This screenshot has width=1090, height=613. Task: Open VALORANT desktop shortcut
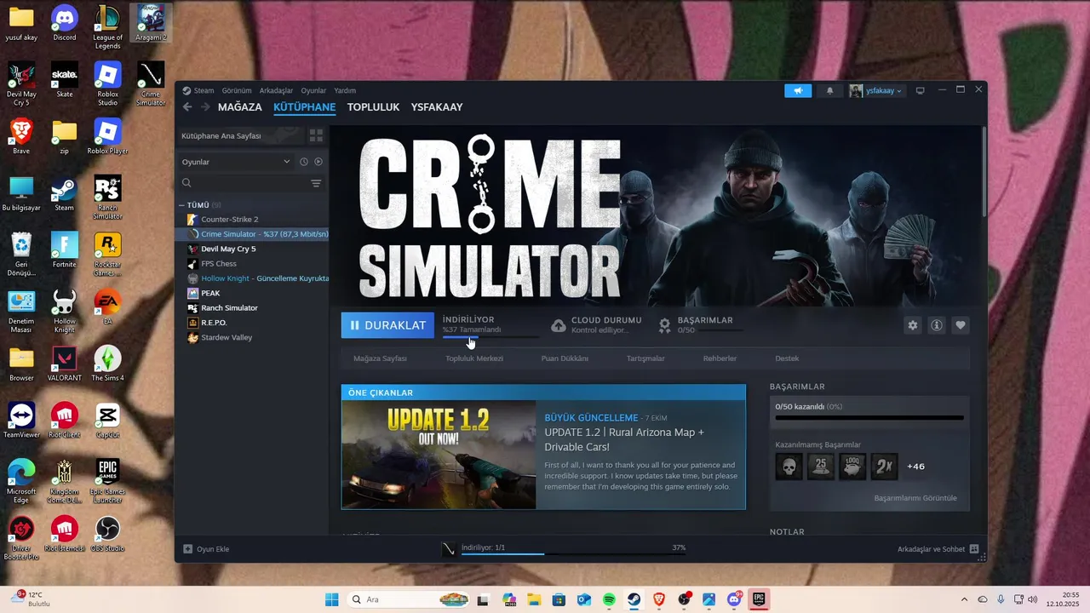coord(65,364)
